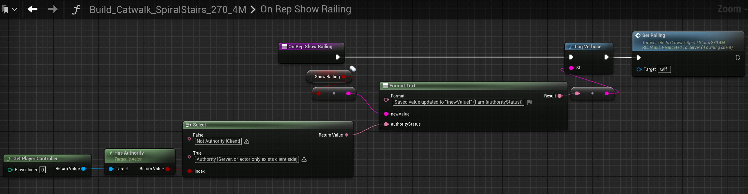The width and height of the screenshot is (748, 194).
Task: Click the Player Index input pin
Action: tap(10, 170)
